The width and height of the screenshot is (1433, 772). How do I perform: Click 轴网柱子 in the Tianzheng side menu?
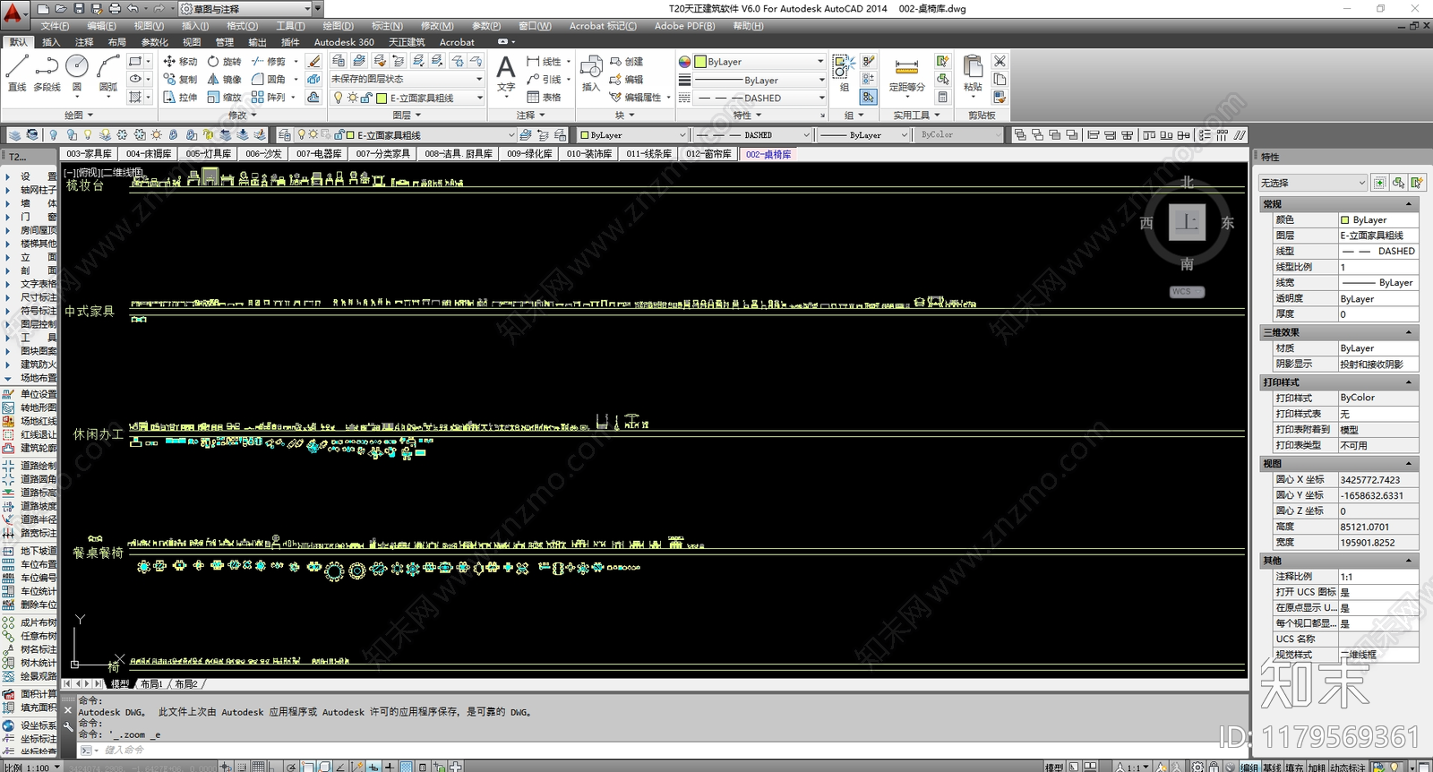[39, 190]
